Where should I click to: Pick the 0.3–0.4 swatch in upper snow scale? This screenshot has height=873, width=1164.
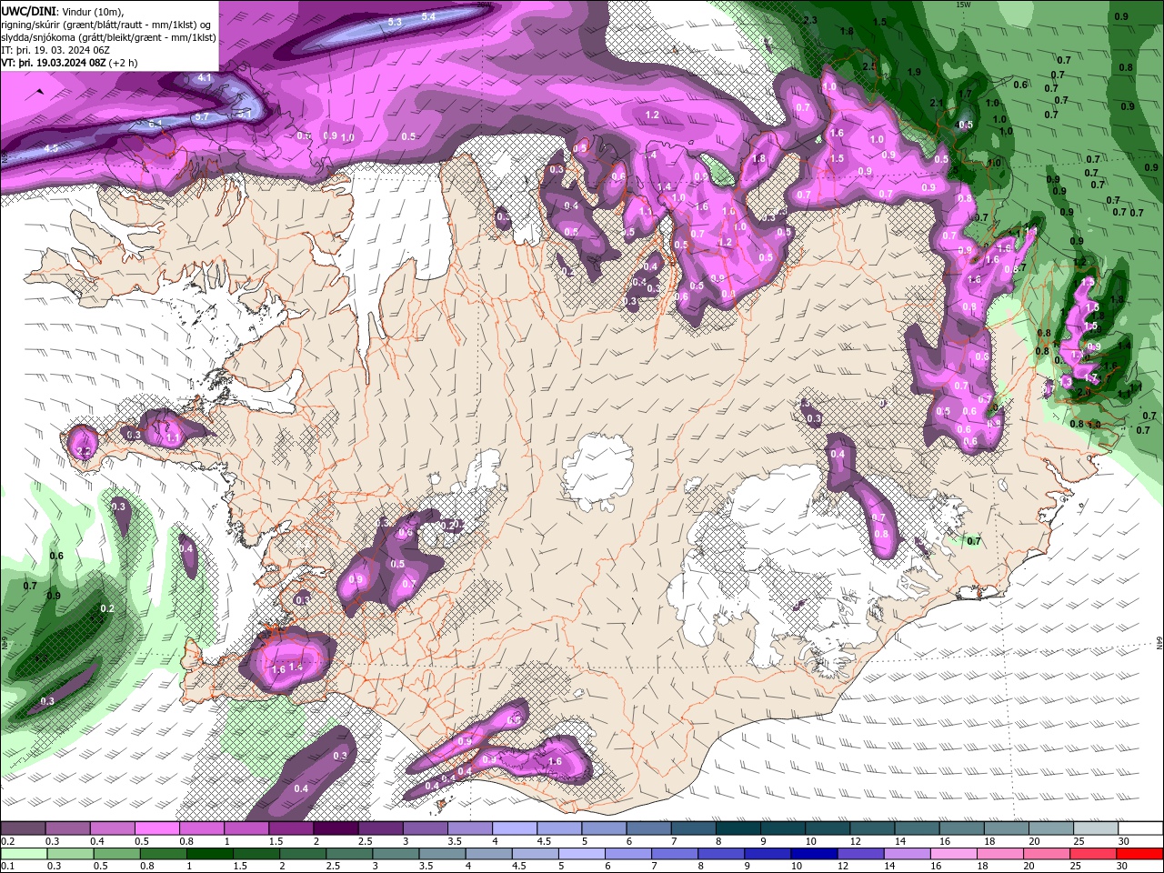coord(67,828)
